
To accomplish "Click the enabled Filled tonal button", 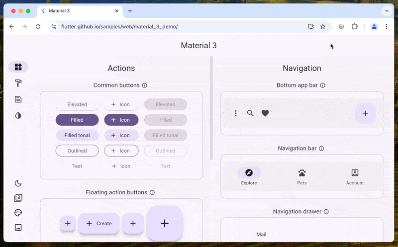I will tap(77, 135).
